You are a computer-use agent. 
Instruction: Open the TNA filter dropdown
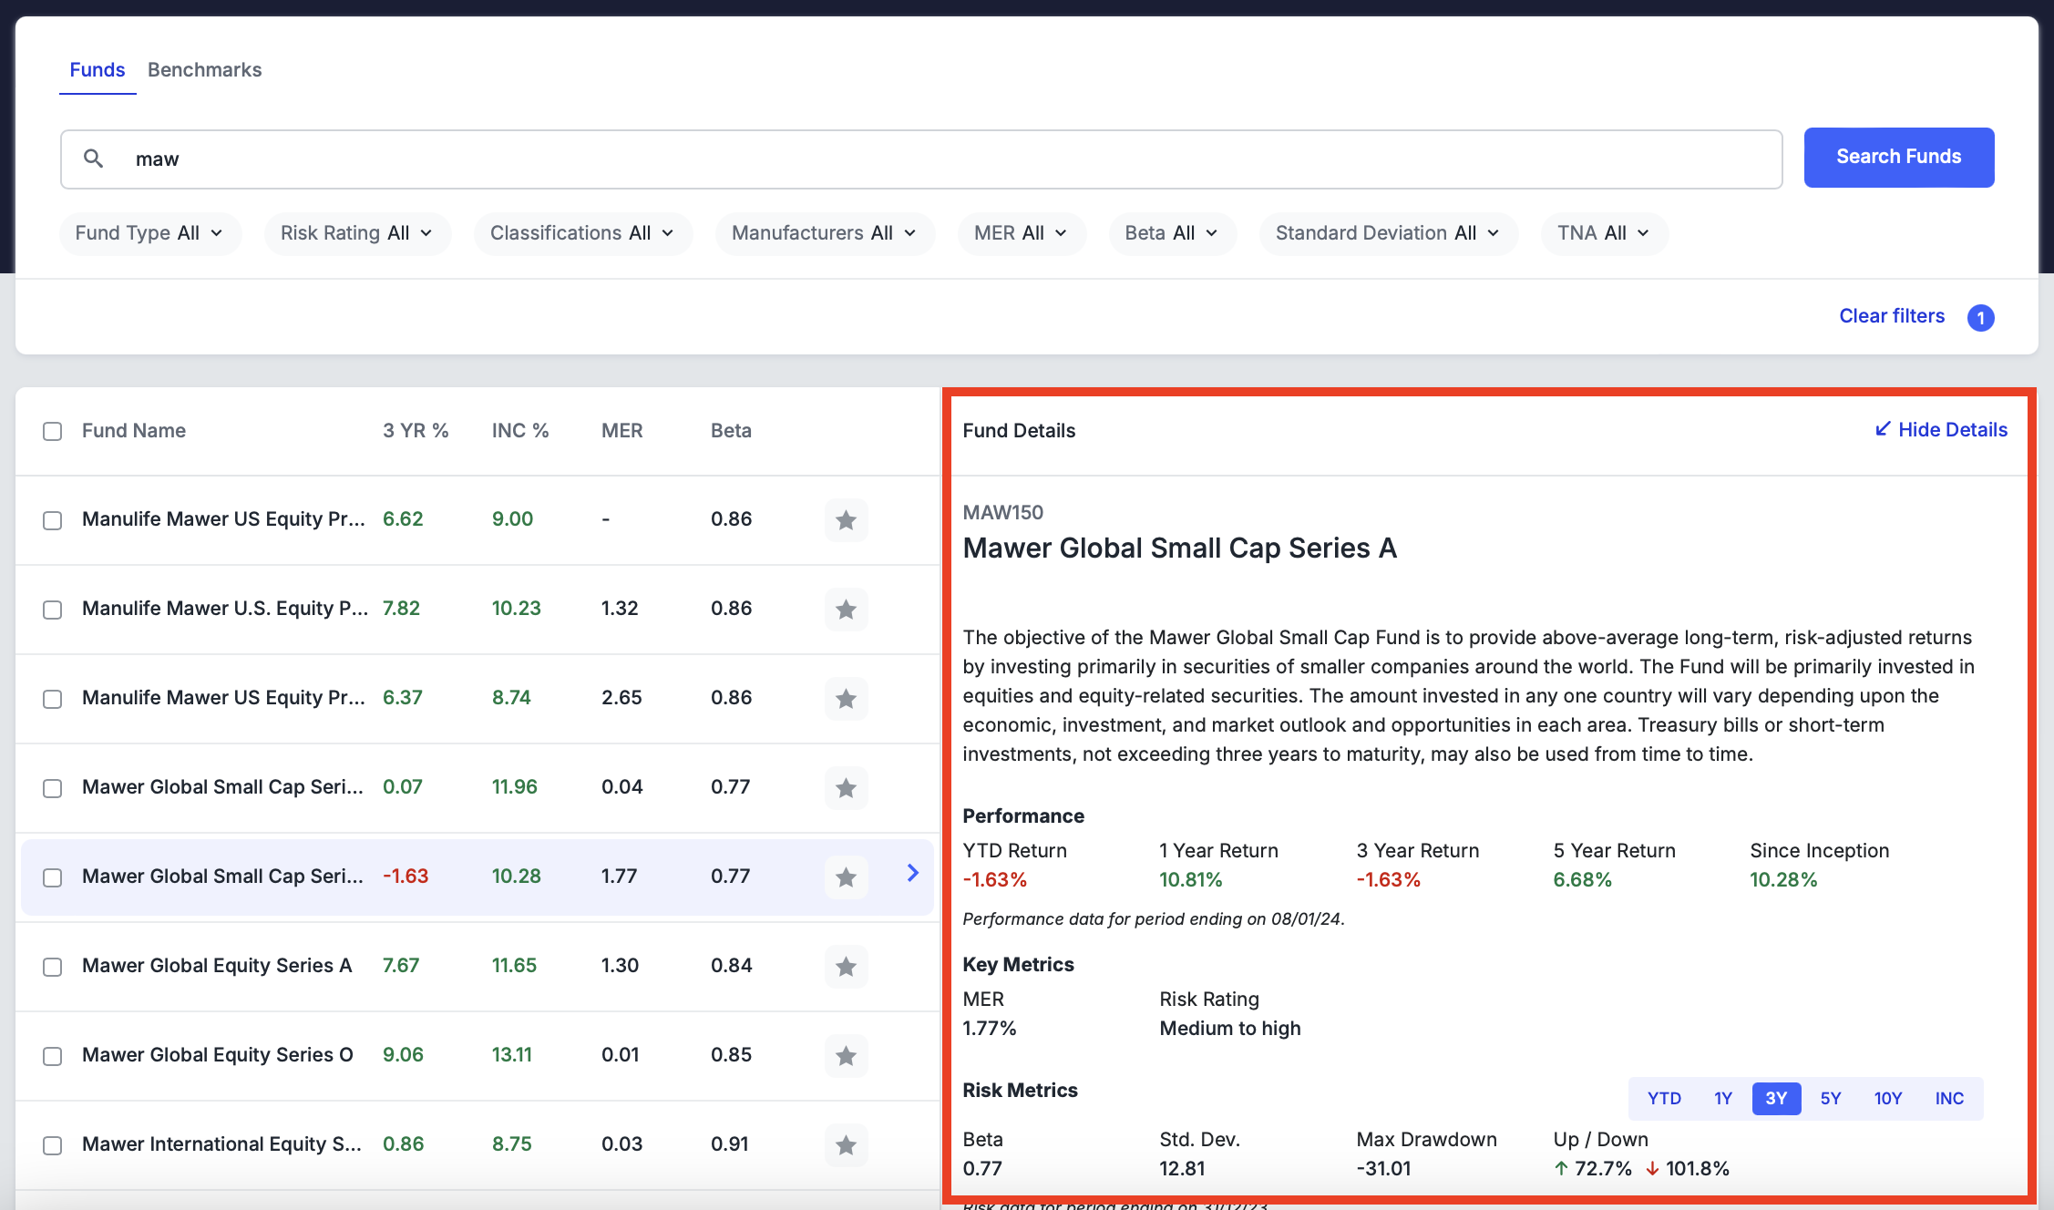(1605, 233)
